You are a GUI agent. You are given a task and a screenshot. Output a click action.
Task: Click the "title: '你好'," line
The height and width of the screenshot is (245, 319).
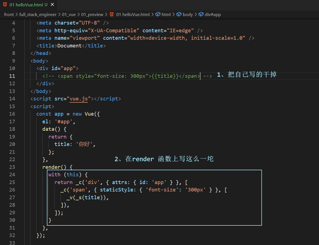point(75,144)
